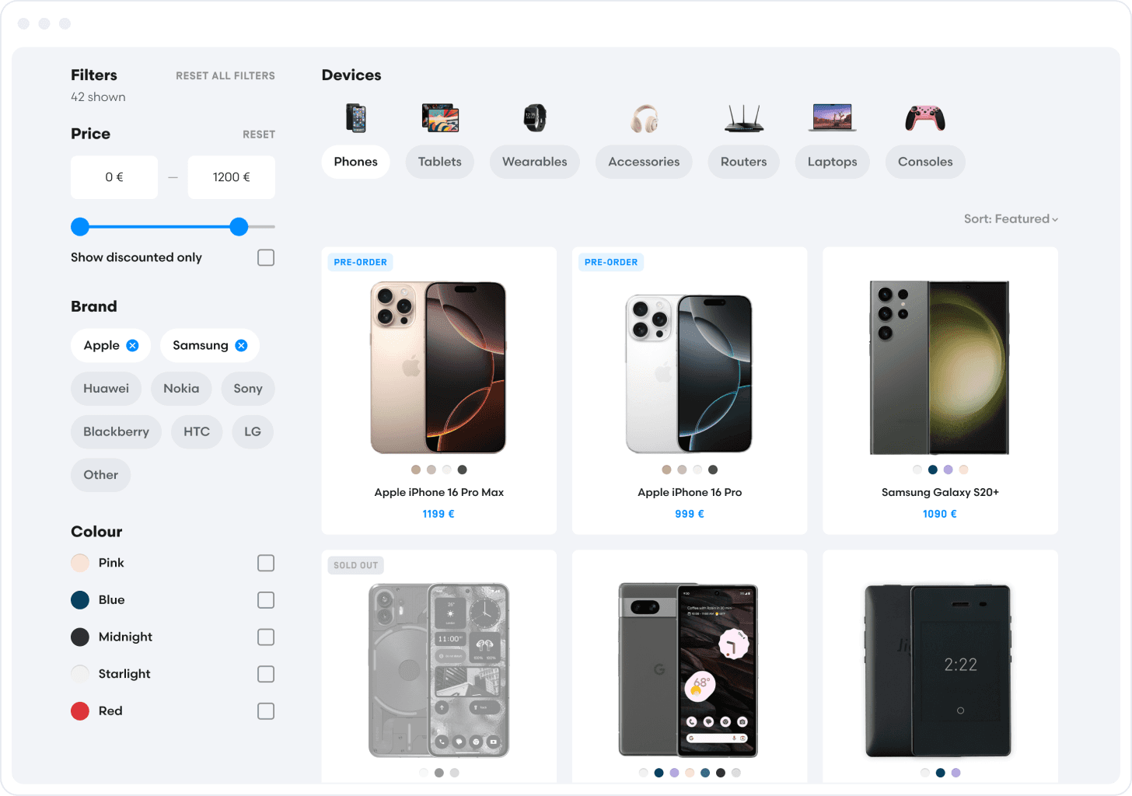Click the Midnight colour swatch
Viewport: 1132px width, 796px height.
80,637
